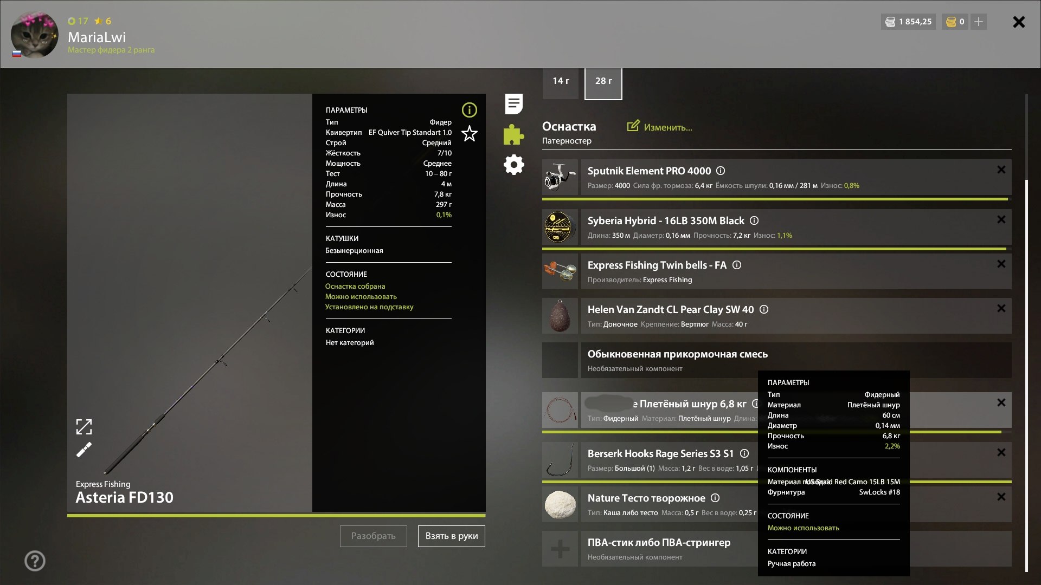This screenshot has width=1041, height=585.
Task: Select the 14 г quiver tip tab
Action: [x=561, y=81]
